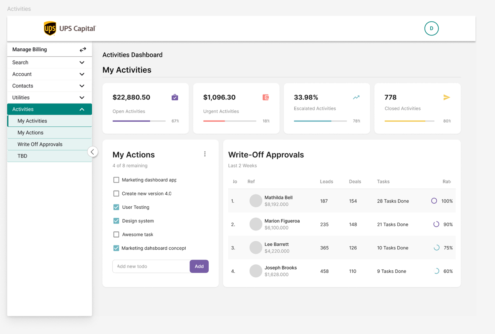The width and height of the screenshot is (495, 334).
Task: Collapse the sidebar with the round arrow button
Action: coord(93,152)
